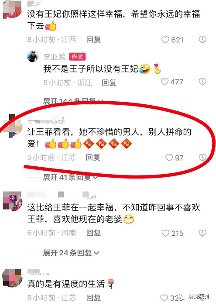Reply to the Henan comment from 6 hours ago
Image resolution: width=216 pixels, height=306 pixels.
click(93, 233)
